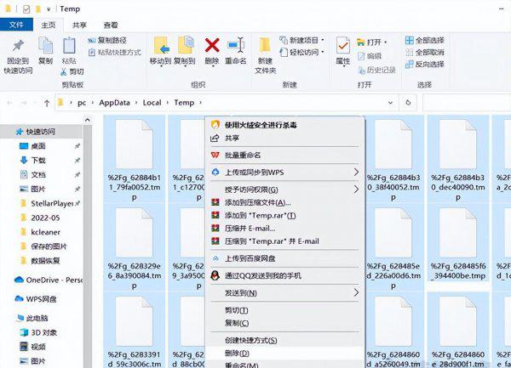This screenshot has height=368, width=511.
Task: Click 历史记录 in ribbon
Action: pyautogui.click(x=376, y=70)
